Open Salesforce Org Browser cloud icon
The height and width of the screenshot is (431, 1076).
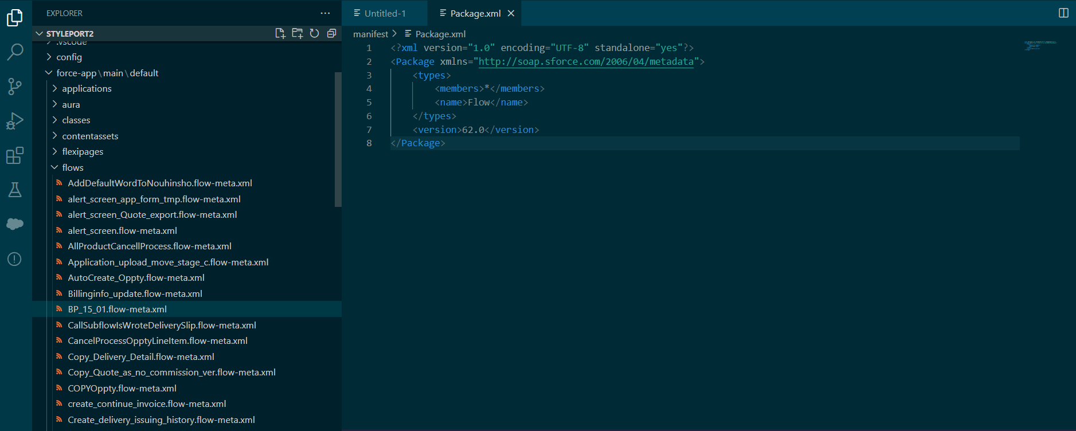[15, 224]
